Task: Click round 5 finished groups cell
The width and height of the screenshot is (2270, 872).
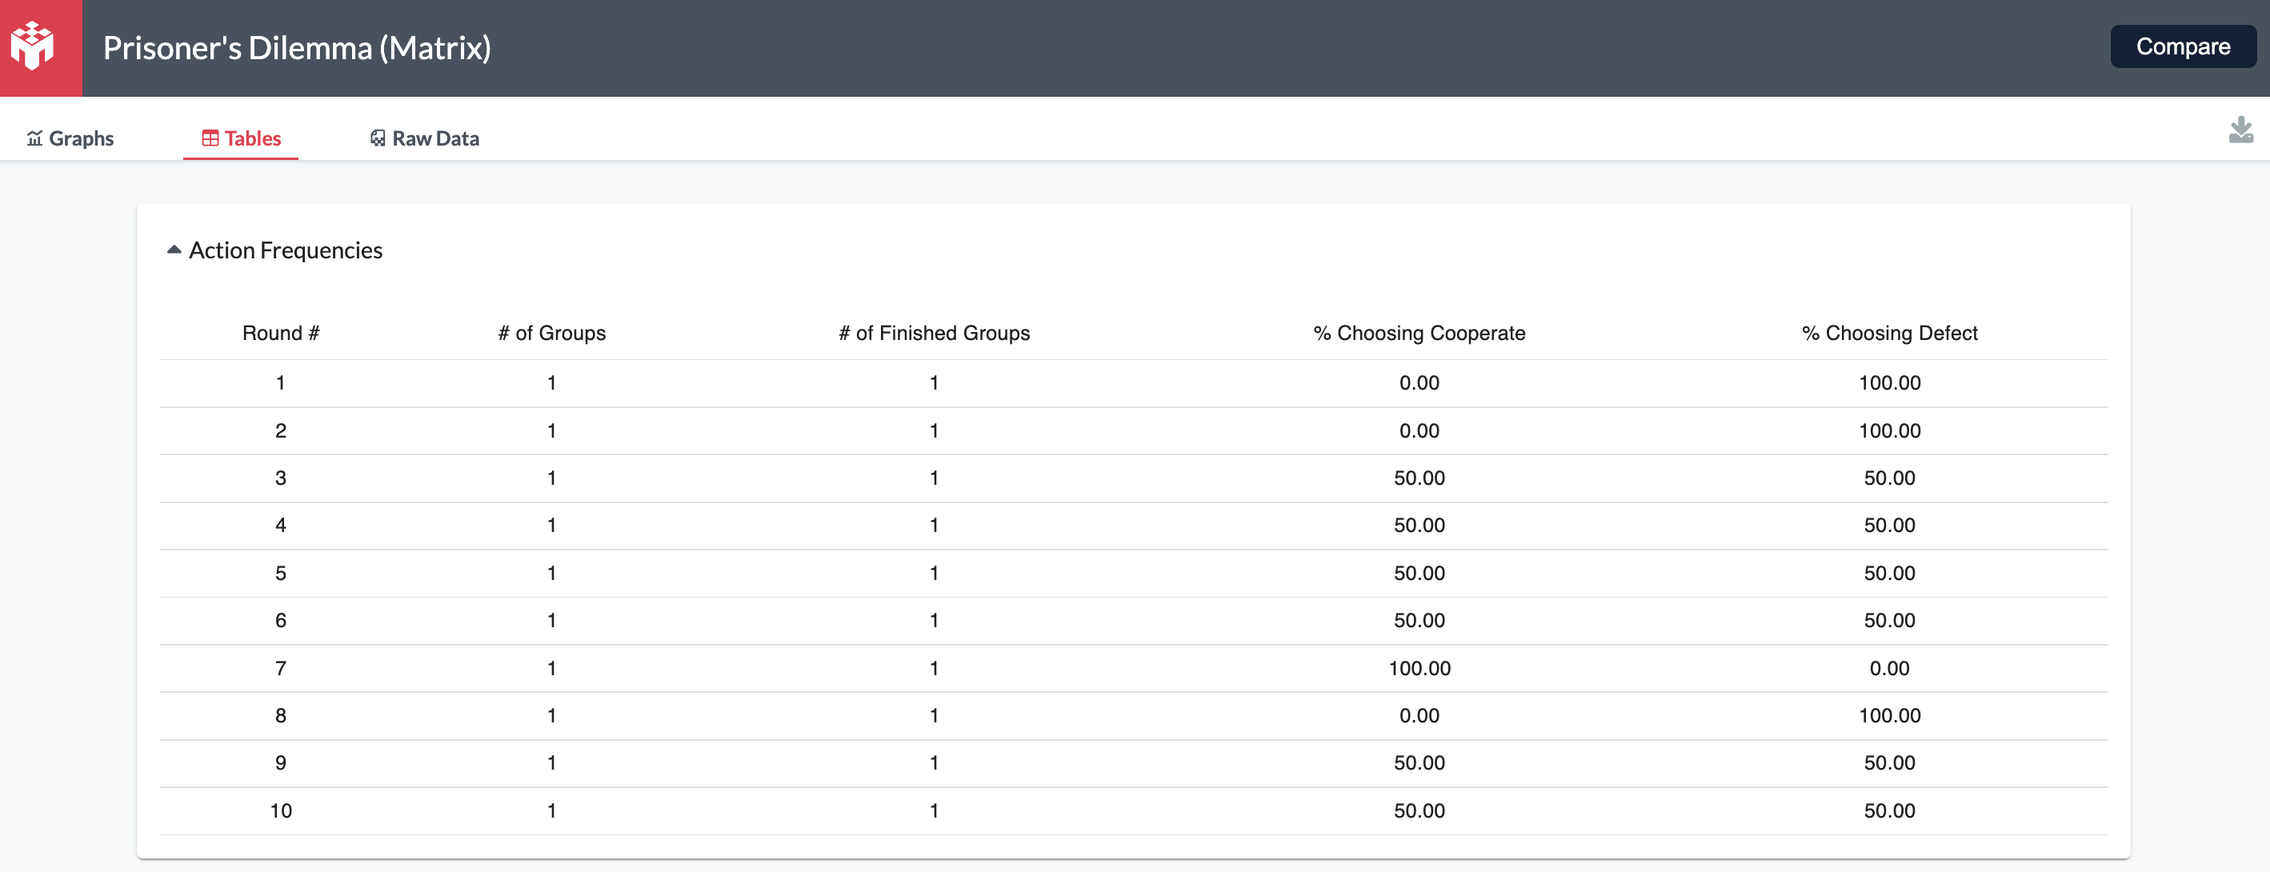Action: 934,574
